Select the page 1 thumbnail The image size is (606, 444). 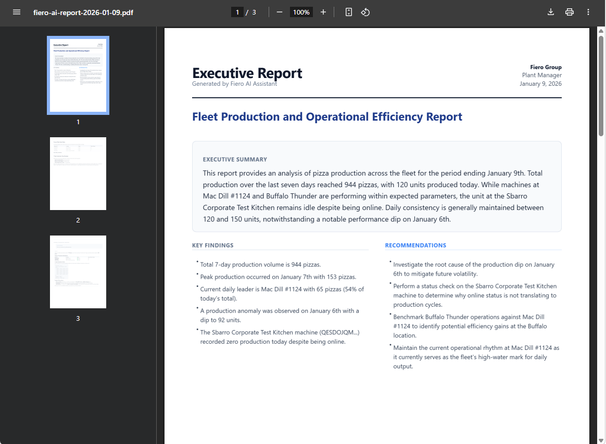click(78, 75)
